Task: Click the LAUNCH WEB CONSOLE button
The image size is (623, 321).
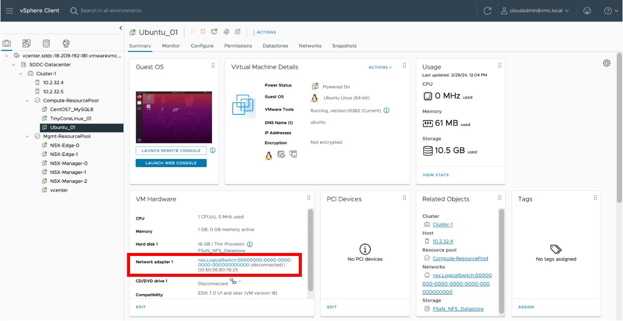Action: click(171, 163)
